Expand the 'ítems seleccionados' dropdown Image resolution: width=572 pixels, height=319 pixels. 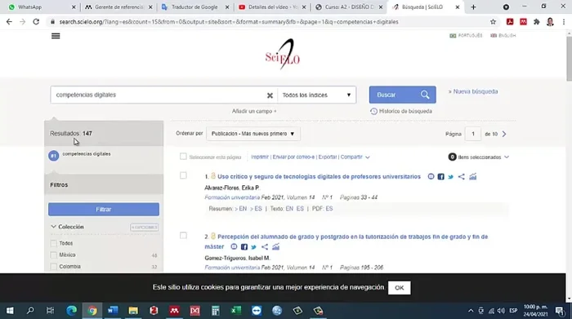(507, 157)
